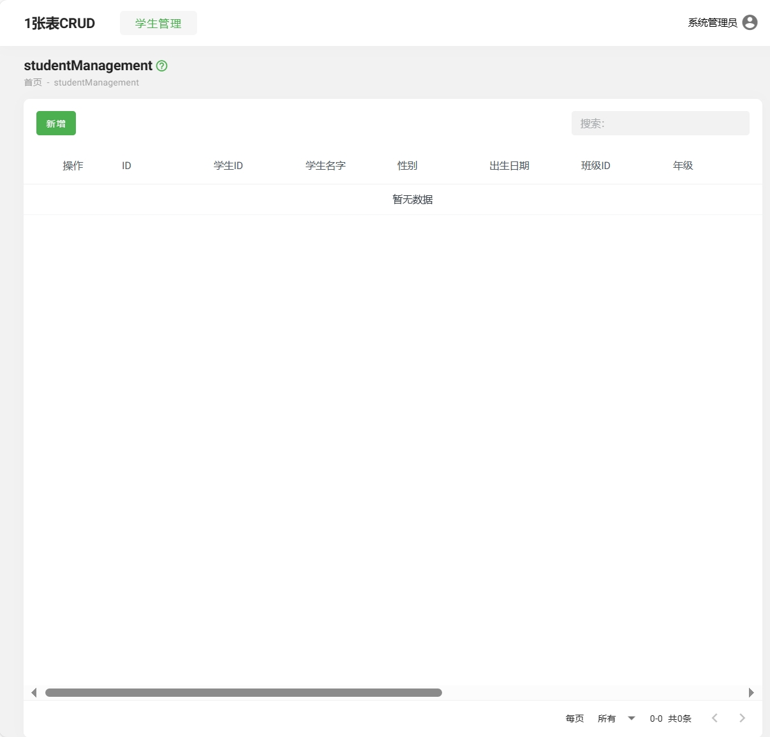
Task: Open the 学生管理 menu tab
Action: click(158, 23)
